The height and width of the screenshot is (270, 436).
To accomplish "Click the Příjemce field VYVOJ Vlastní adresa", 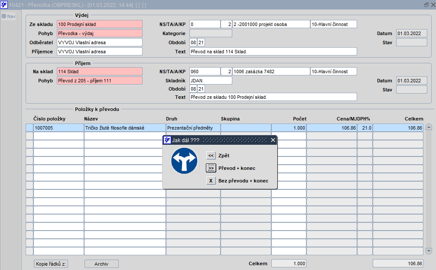I will point(100,52).
